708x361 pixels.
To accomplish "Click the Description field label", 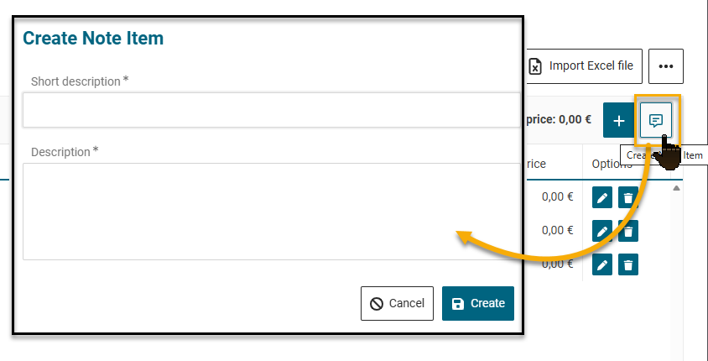I will coord(60,152).
